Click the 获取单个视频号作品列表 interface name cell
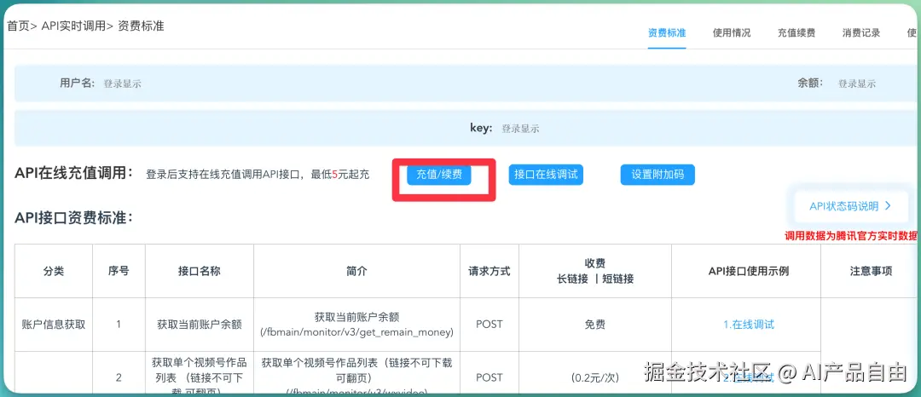Screen dimensions: 921x397 (x=199, y=374)
